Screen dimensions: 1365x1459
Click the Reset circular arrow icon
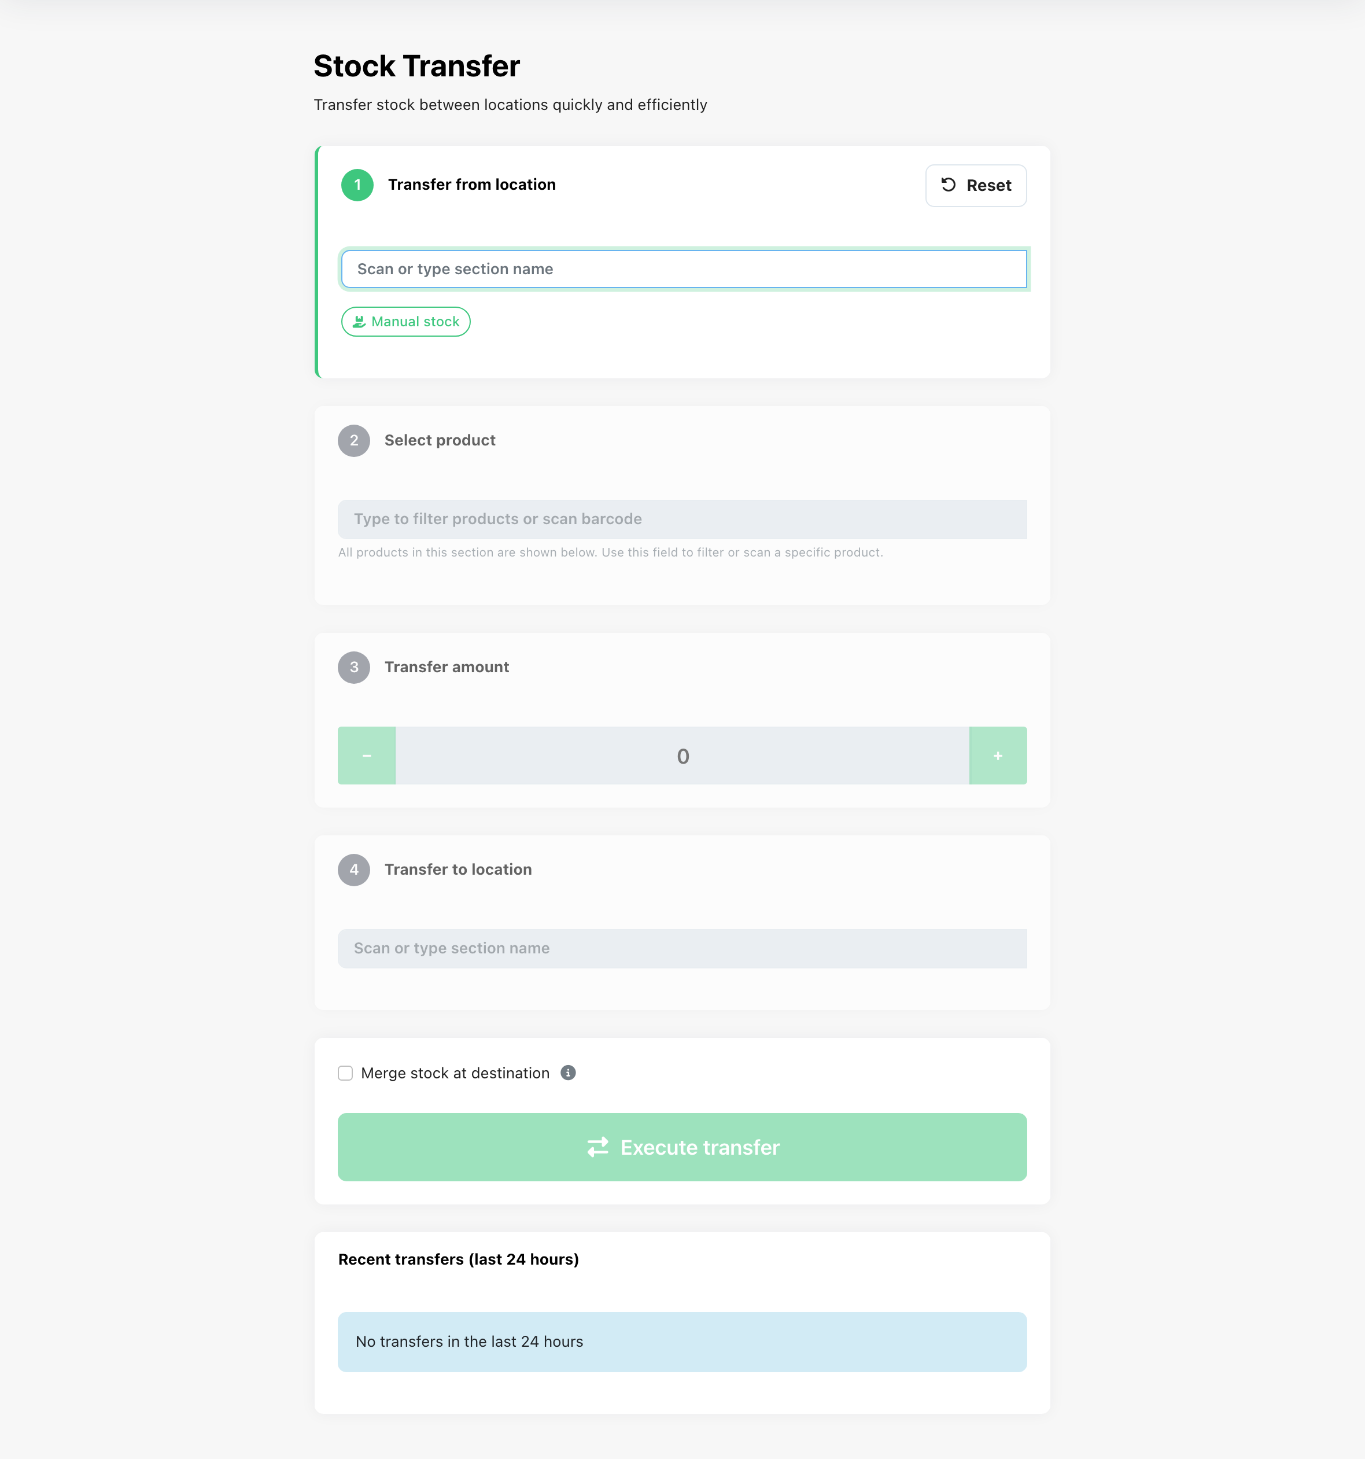948,185
